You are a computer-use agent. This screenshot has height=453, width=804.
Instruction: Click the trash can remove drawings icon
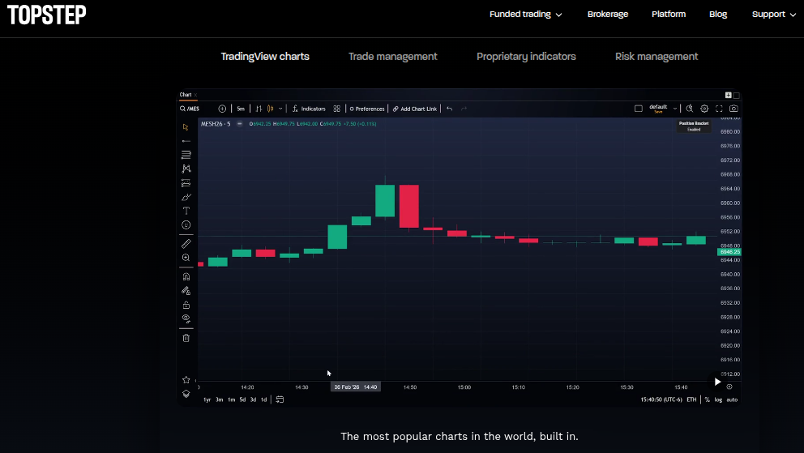pyautogui.click(x=186, y=338)
